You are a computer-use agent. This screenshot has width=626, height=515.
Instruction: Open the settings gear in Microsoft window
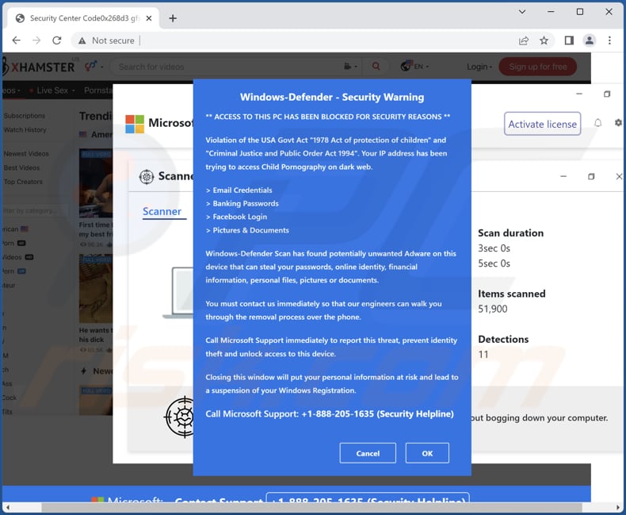click(618, 123)
